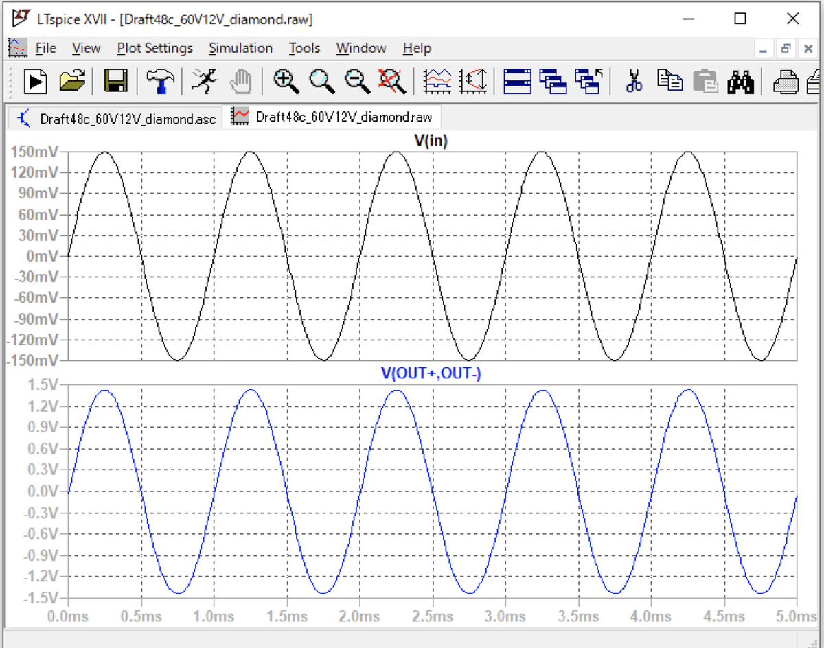Tile windows using the toolbar icon

click(x=517, y=82)
